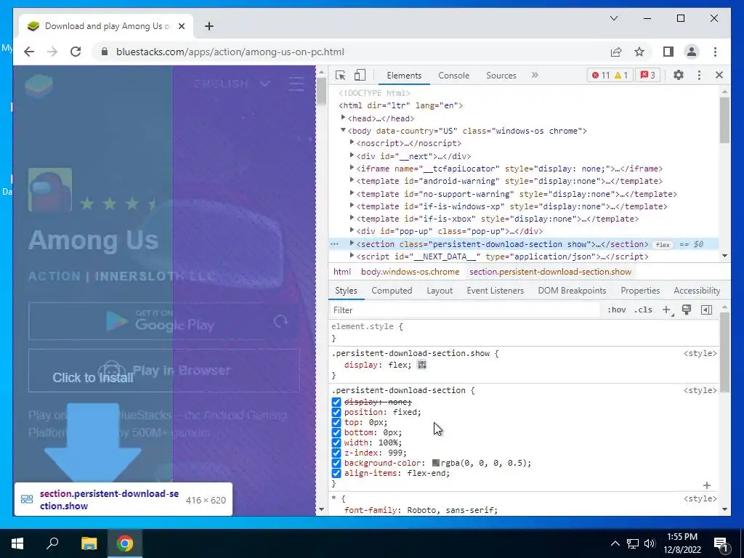Image resolution: width=744 pixels, height=558 pixels.
Task: Go back to the previous page
Action: (29, 52)
